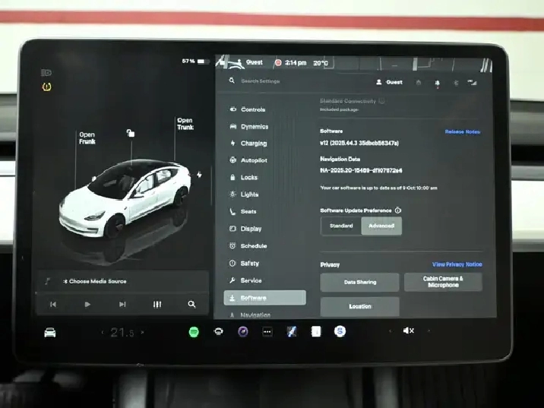Image resolution: width=544 pixels, height=408 pixels.
Task: Tap the car controls icon in bottom bar
Action: (50, 332)
